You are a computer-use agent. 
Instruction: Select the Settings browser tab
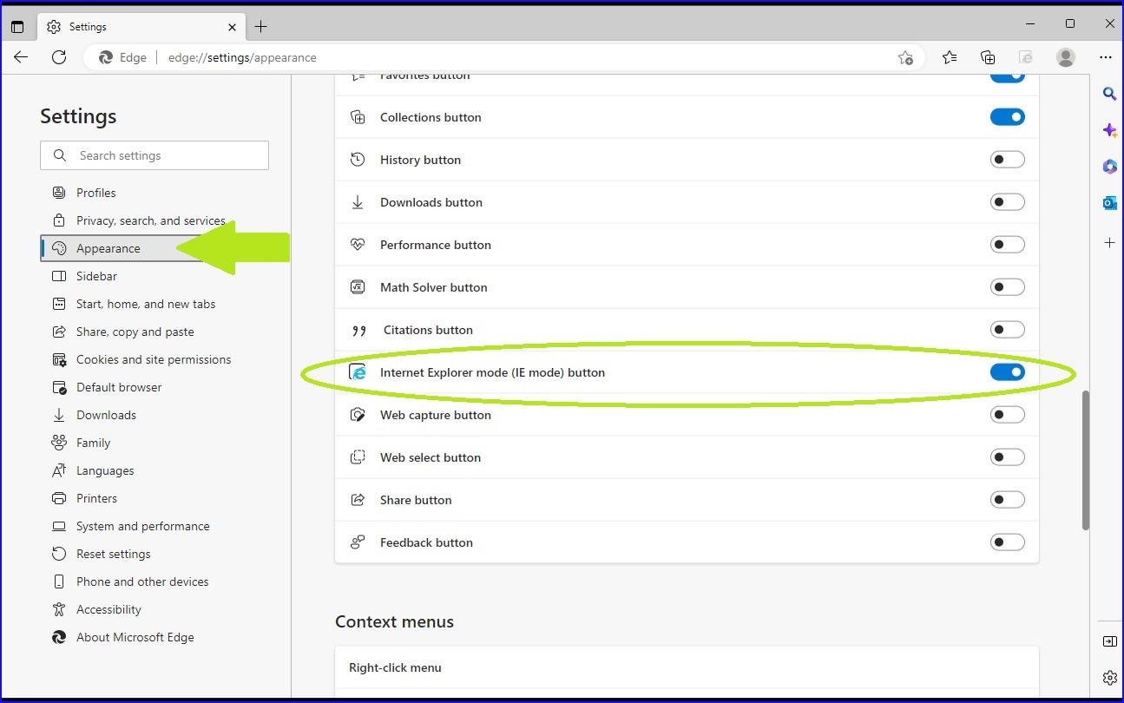tap(141, 27)
